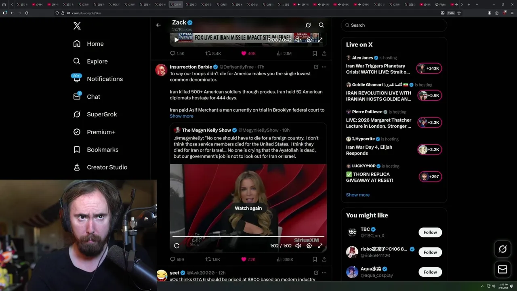Open Grok explain on Insurrection Barbie post
Screen dimensions: 517x291
pyautogui.click(x=316, y=67)
